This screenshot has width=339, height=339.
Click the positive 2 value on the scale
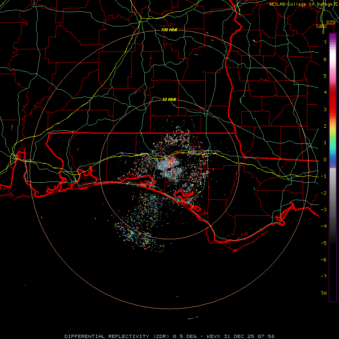click(x=325, y=126)
